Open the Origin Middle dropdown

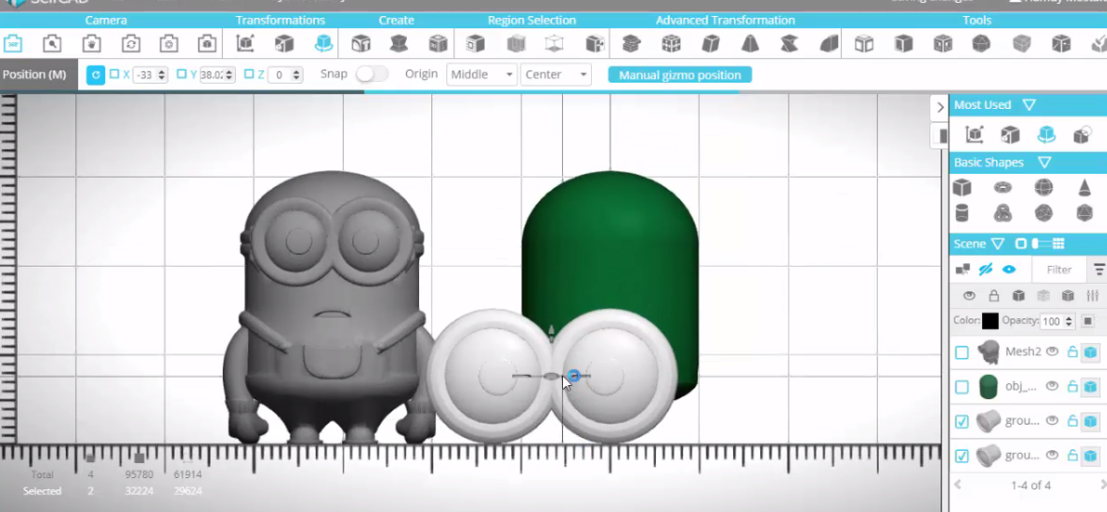tap(481, 74)
